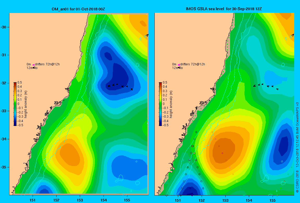Image resolution: width=300 pixels, height=203 pixels.
Task: Select the westernmost black drifter arrow on left map
Action: click(109, 86)
